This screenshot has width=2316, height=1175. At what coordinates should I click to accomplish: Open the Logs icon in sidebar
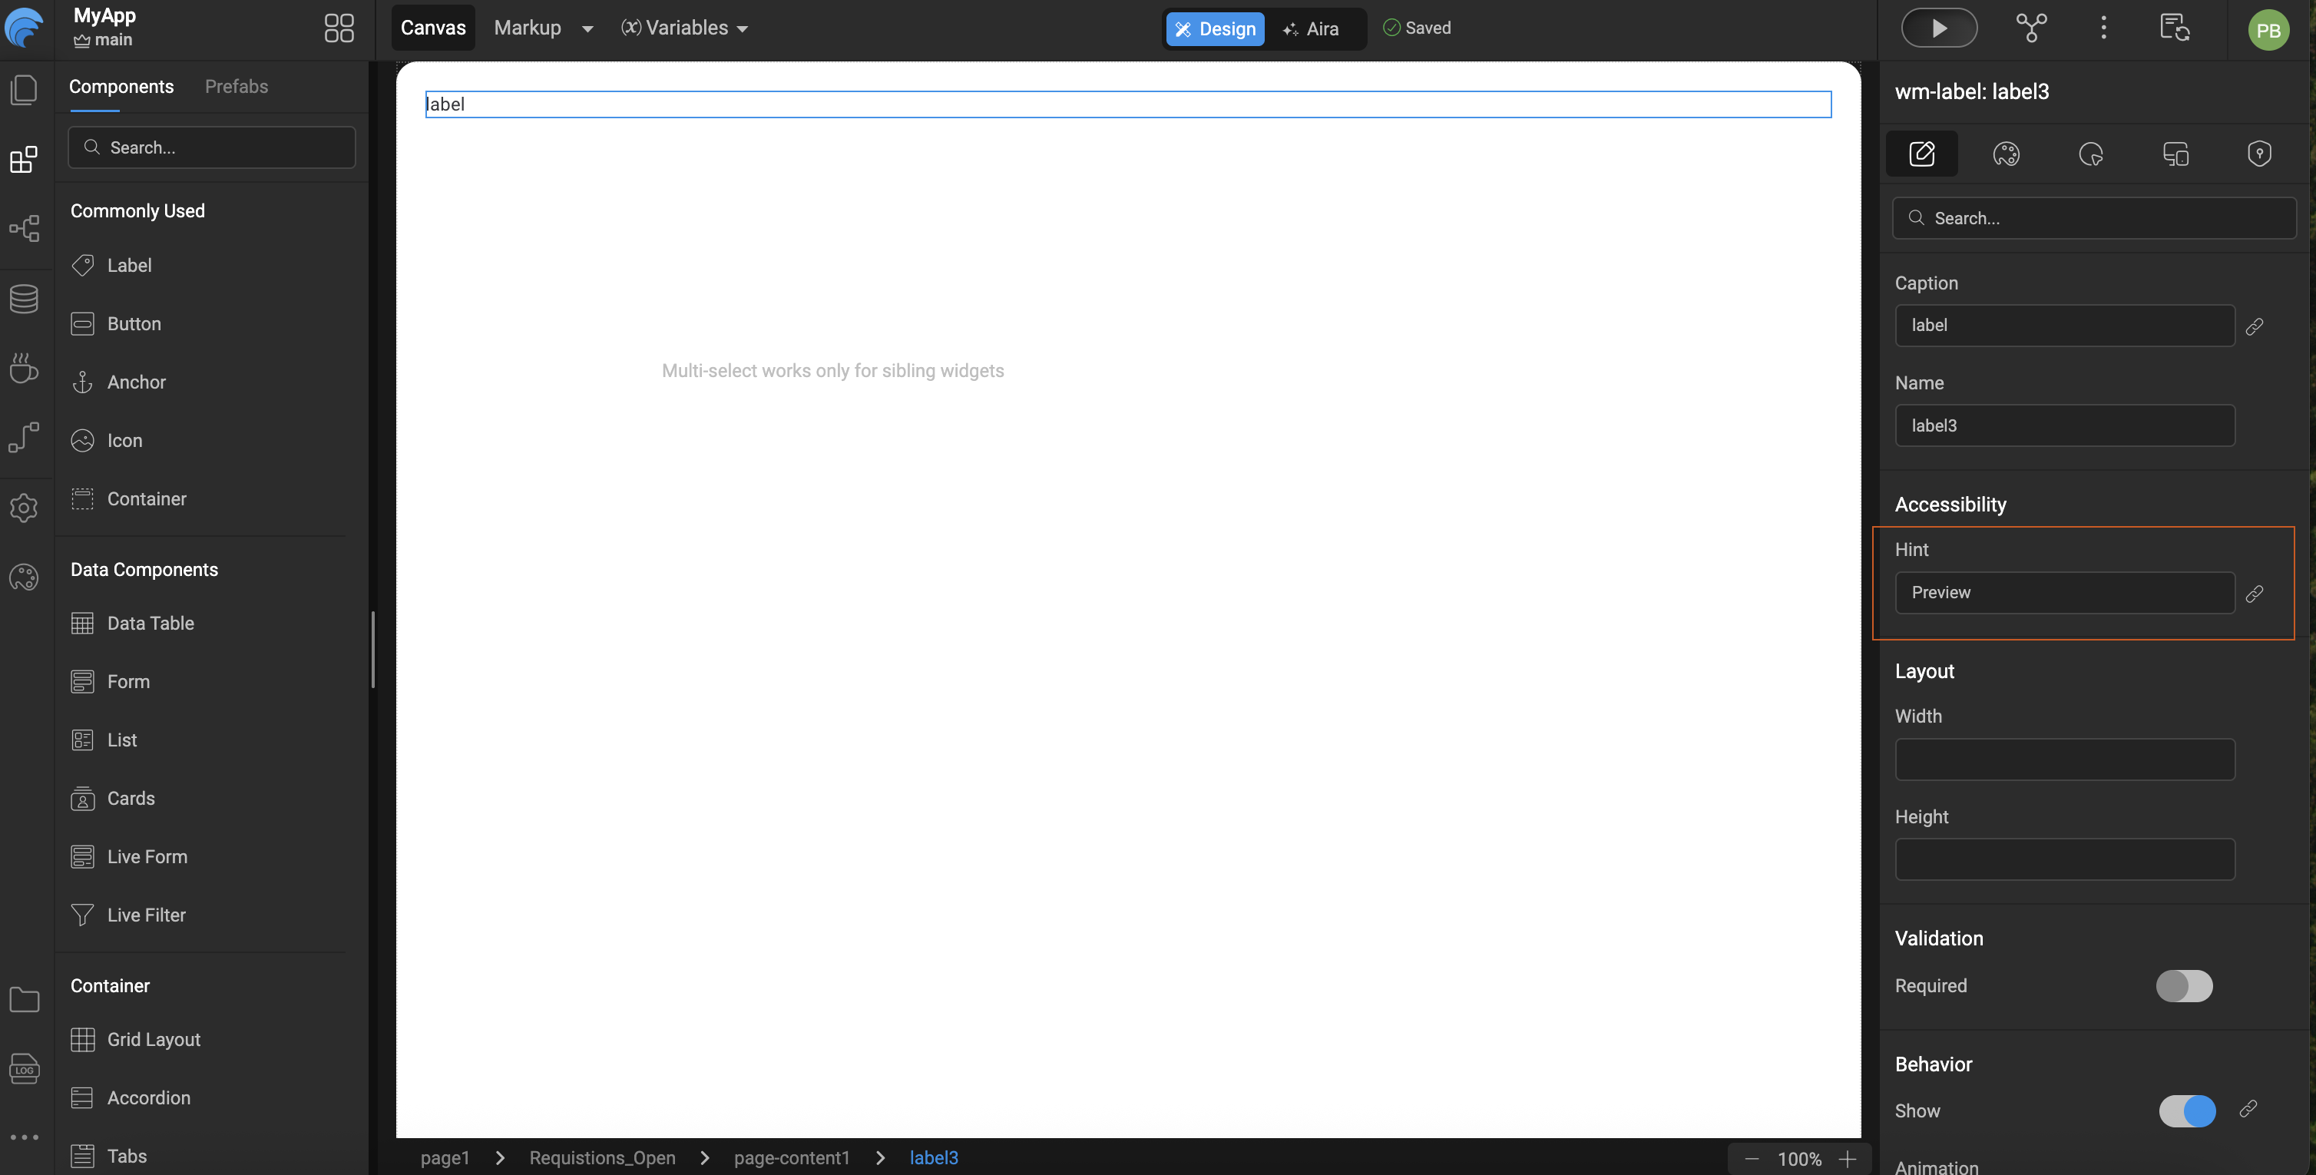(23, 1068)
